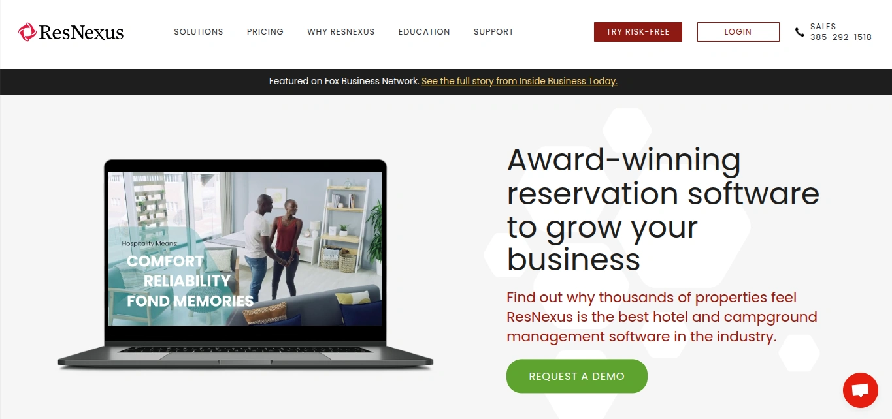
Task: Click the SALES label near phone number
Action: 823,27
